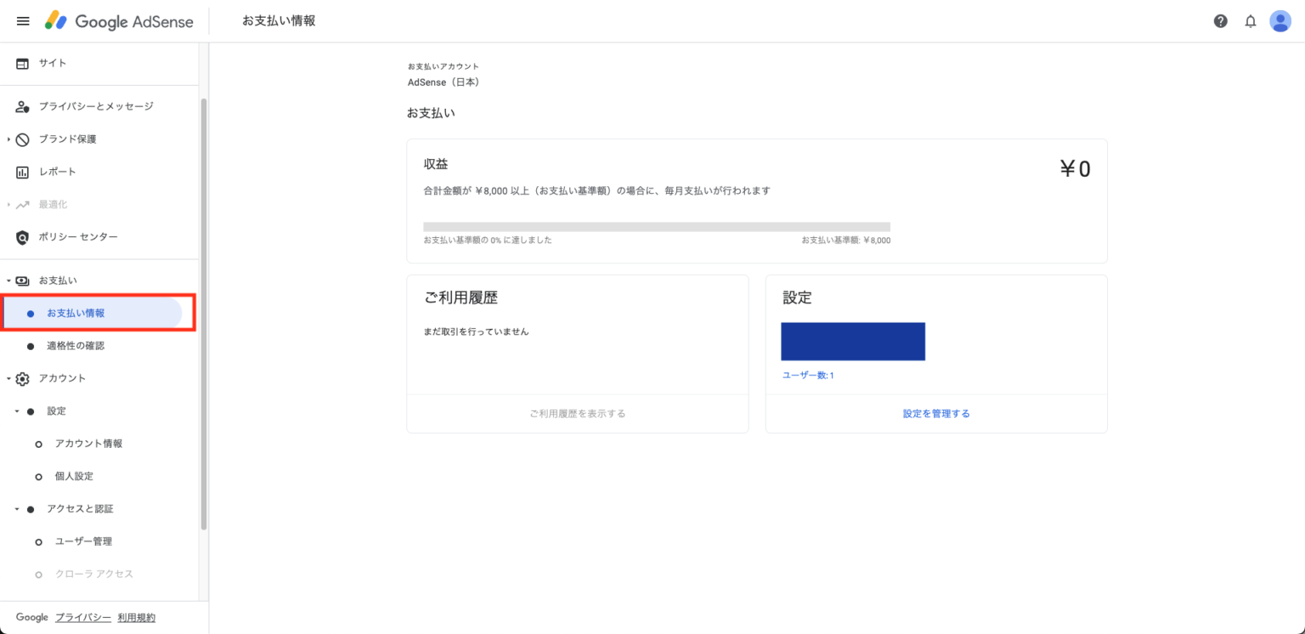Open the notifications bell

1250,21
